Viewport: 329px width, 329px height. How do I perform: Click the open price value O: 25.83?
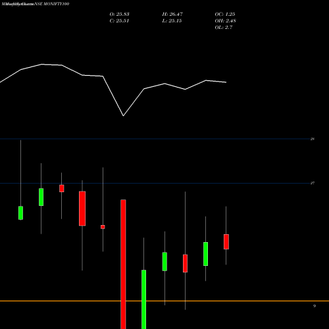(x=119, y=14)
